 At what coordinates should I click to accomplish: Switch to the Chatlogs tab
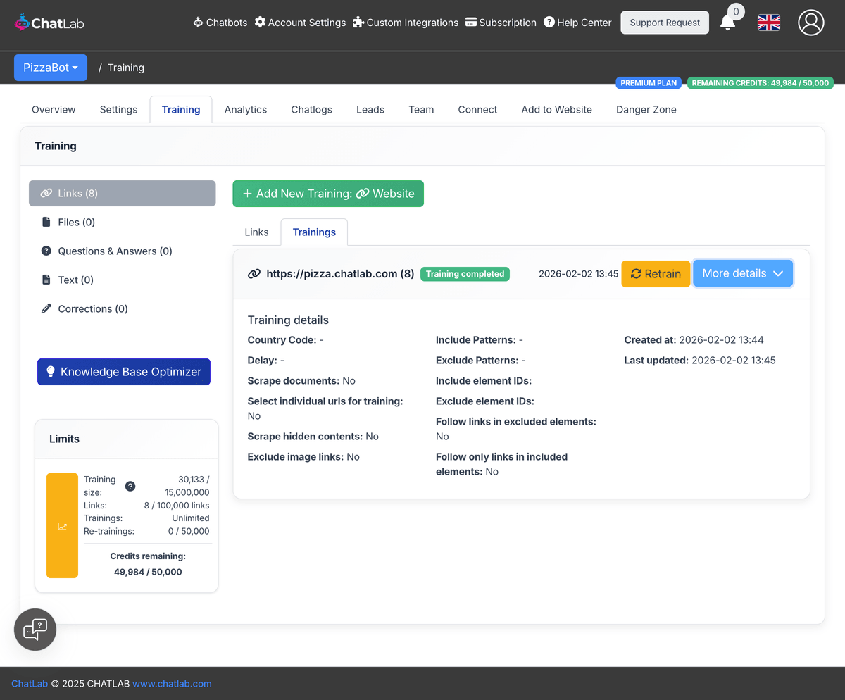(x=311, y=109)
